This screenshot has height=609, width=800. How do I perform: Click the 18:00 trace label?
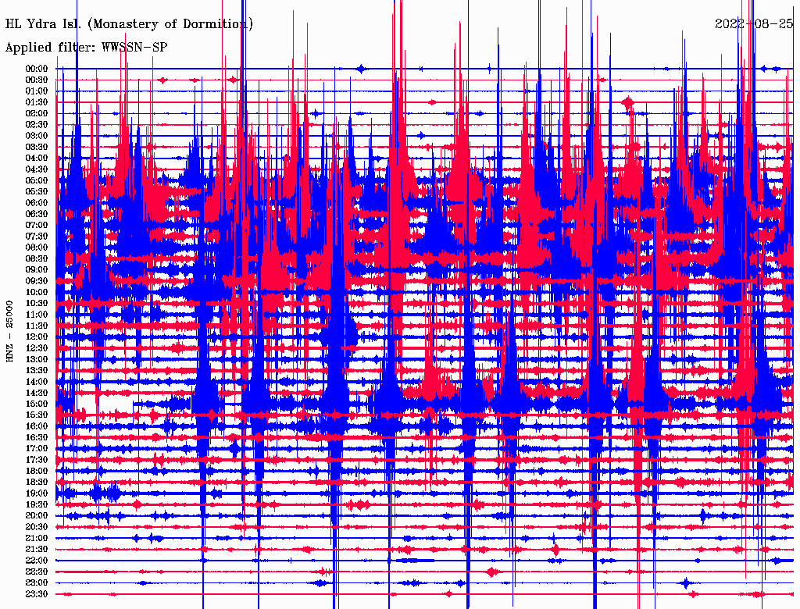tap(37, 472)
